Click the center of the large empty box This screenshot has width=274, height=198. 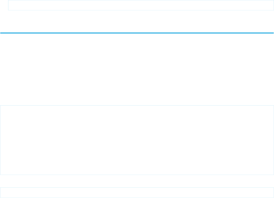[137, 140]
